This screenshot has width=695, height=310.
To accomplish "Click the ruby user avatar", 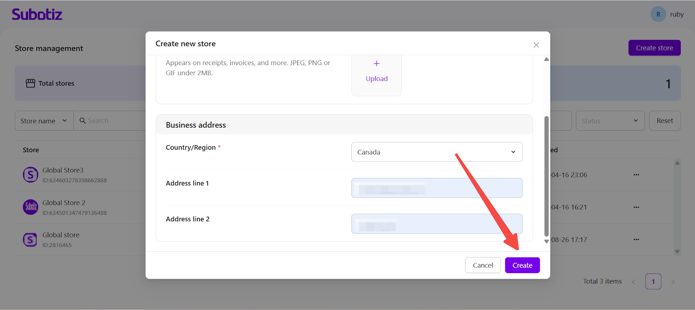I will pos(658,14).
